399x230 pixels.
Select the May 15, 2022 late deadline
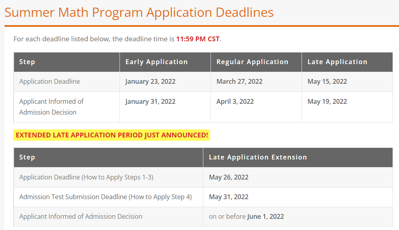[327, 82]
